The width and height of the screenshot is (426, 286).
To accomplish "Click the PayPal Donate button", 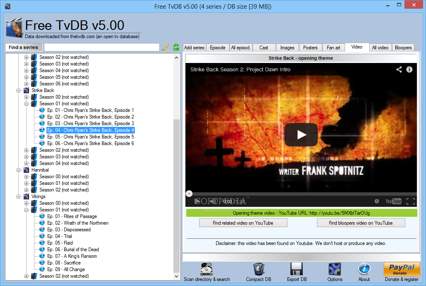I will [402, 269].
